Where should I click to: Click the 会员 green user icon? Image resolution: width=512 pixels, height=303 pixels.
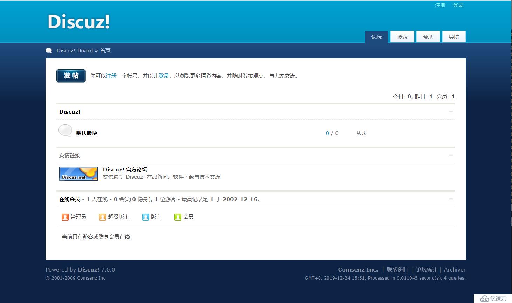click(178, 217)
